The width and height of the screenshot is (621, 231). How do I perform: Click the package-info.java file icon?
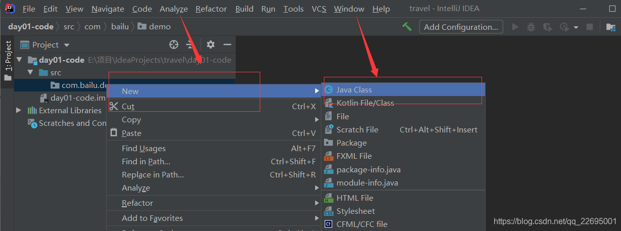coord(328,169)
